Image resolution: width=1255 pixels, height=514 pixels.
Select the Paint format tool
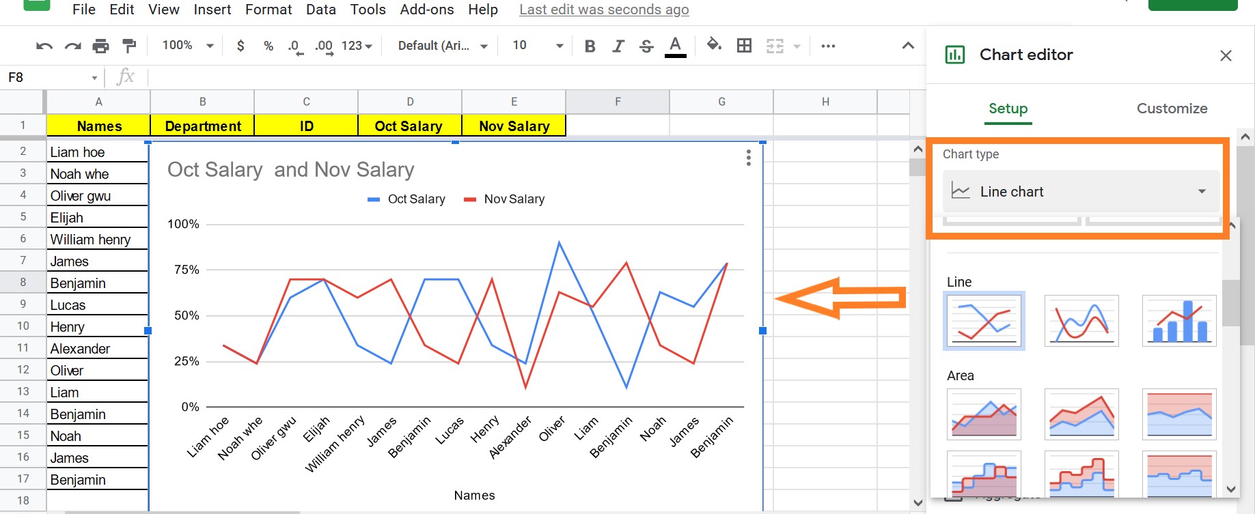pos(128,46)
